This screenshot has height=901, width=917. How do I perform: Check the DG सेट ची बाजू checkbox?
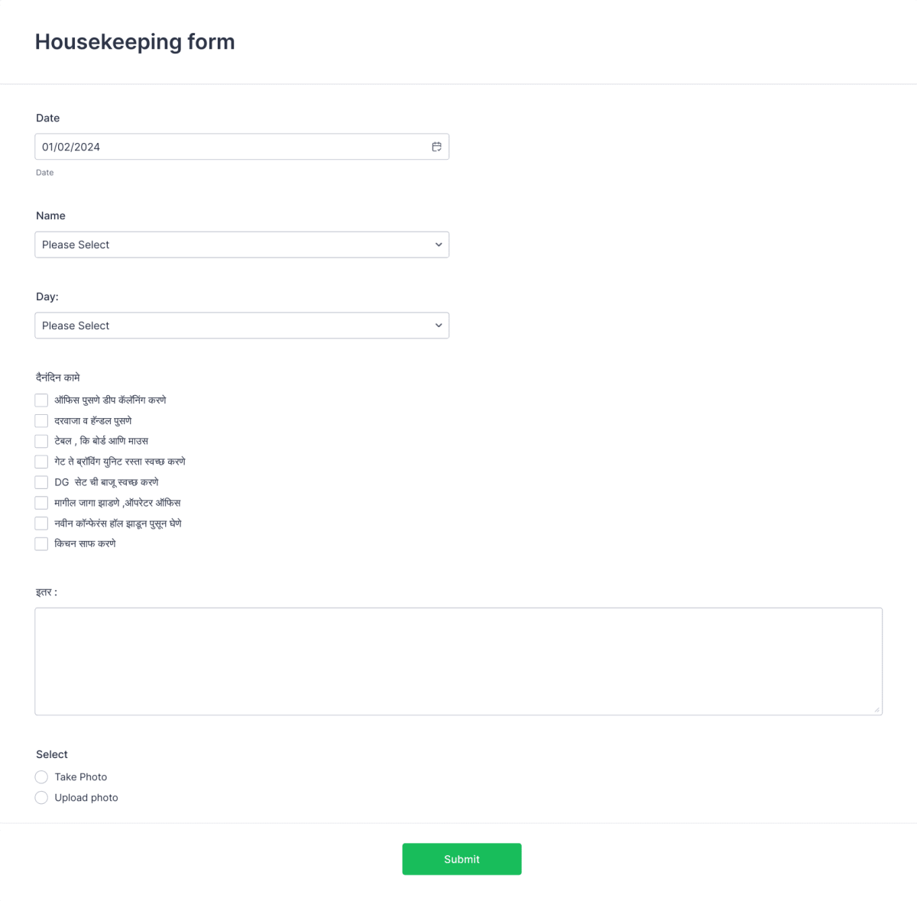(41, 481)
